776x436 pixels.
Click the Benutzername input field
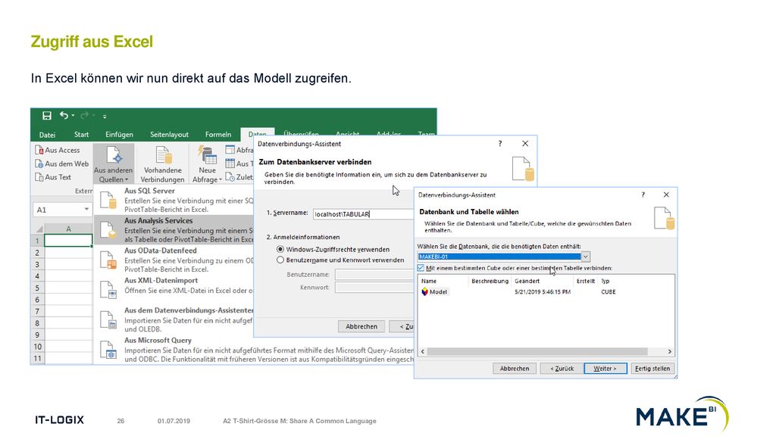click(x=374, y=274)
